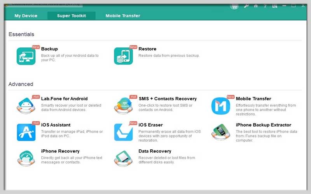
Task: Launch Lab.Fone for Android icon
Action: [26, 106]
